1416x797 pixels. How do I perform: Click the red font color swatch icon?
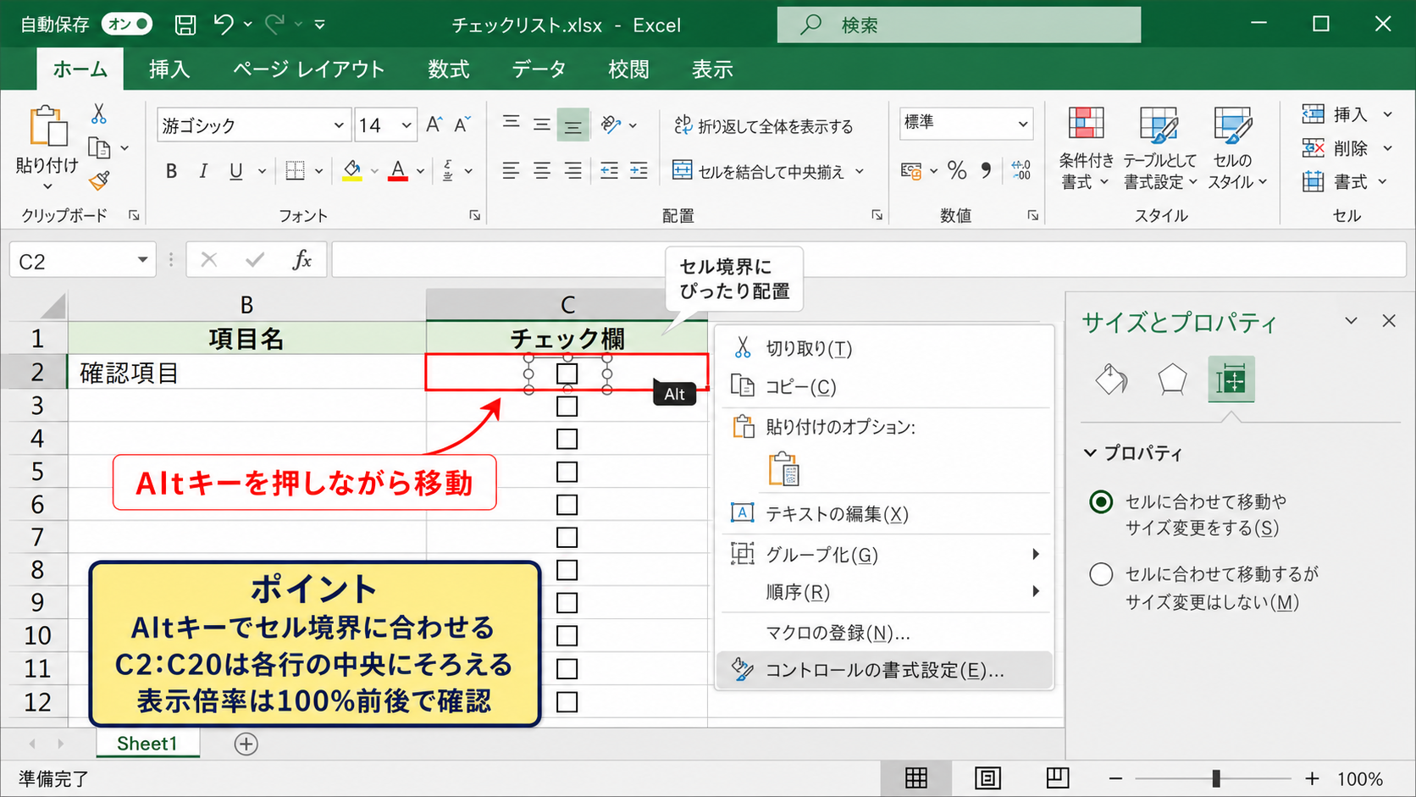click(x=398, y=171)
